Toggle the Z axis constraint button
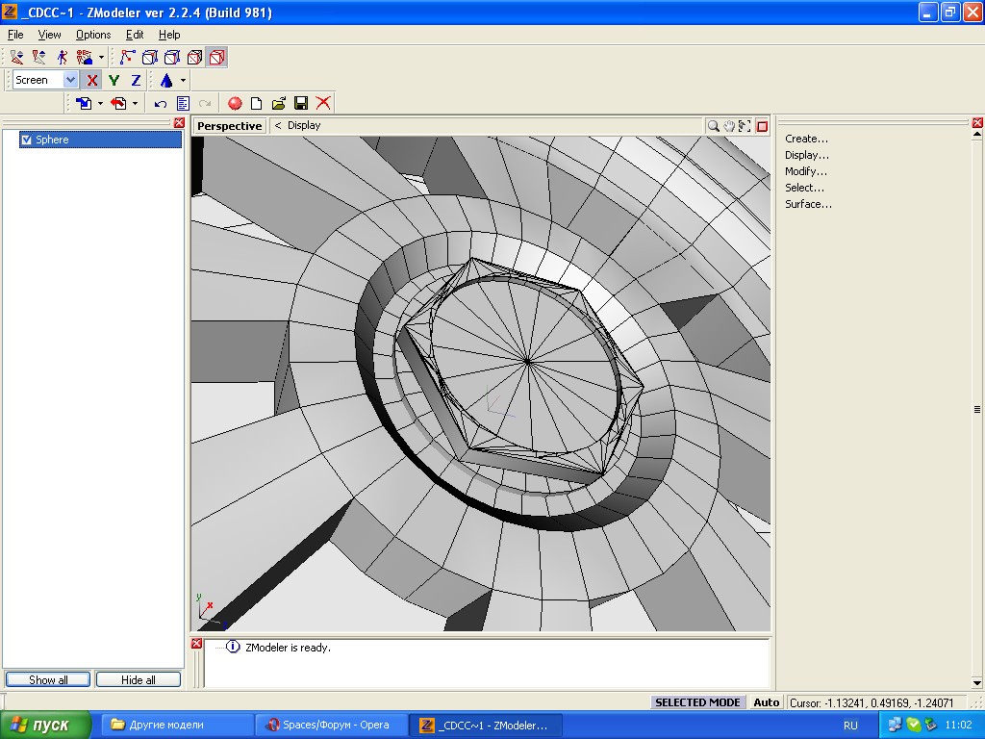Screen dimensions: 985x739 click(136, 81)
